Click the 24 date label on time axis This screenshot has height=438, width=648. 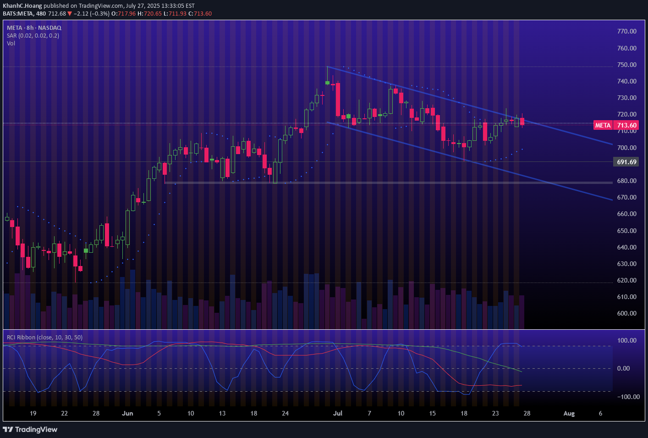[285, 413]
